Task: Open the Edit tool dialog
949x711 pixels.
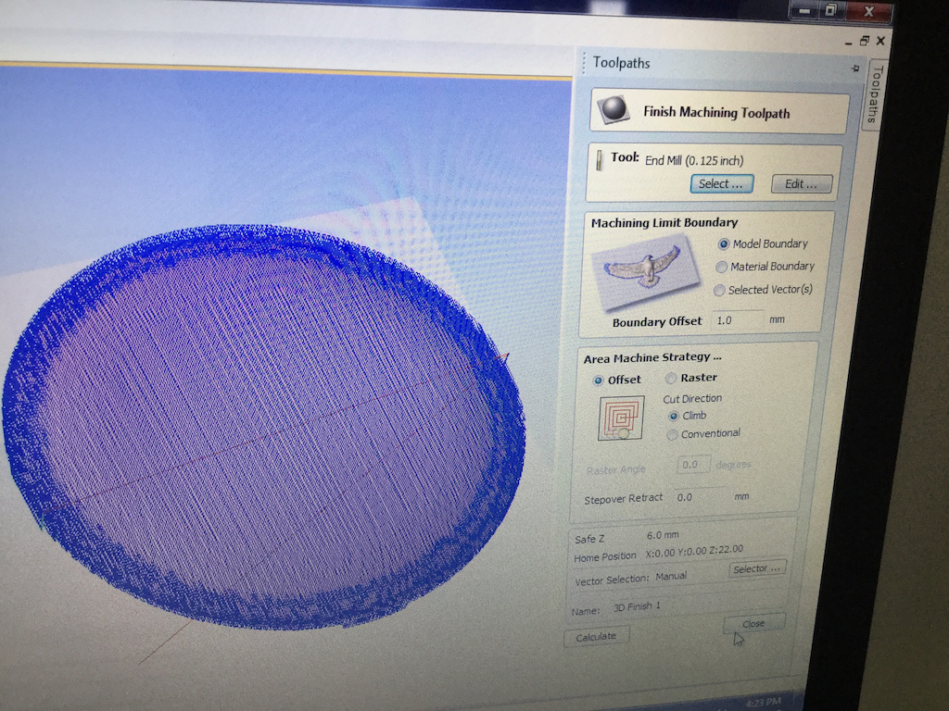Action: 802,184
